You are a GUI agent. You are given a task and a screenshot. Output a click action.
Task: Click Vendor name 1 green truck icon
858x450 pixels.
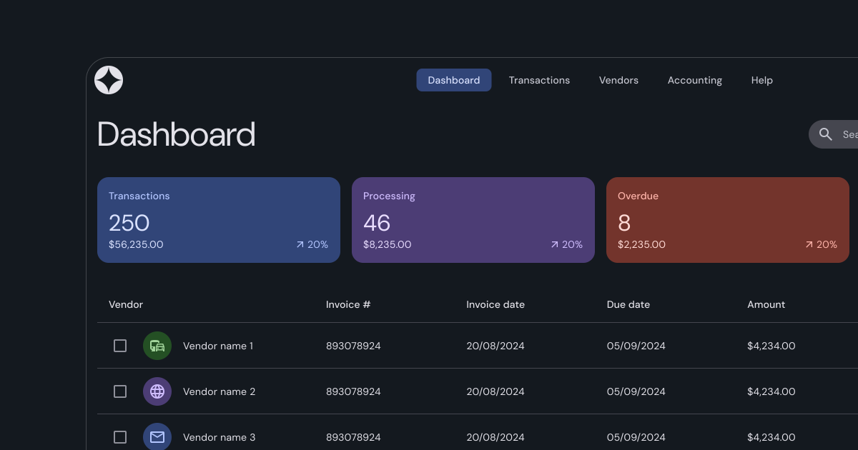pos(157,346)
